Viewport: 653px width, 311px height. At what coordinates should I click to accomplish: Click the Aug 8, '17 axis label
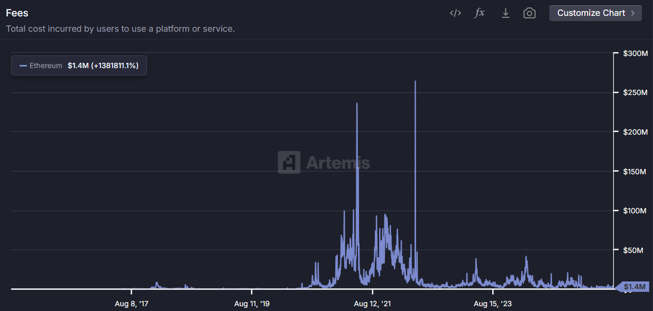tap(131, 304)
